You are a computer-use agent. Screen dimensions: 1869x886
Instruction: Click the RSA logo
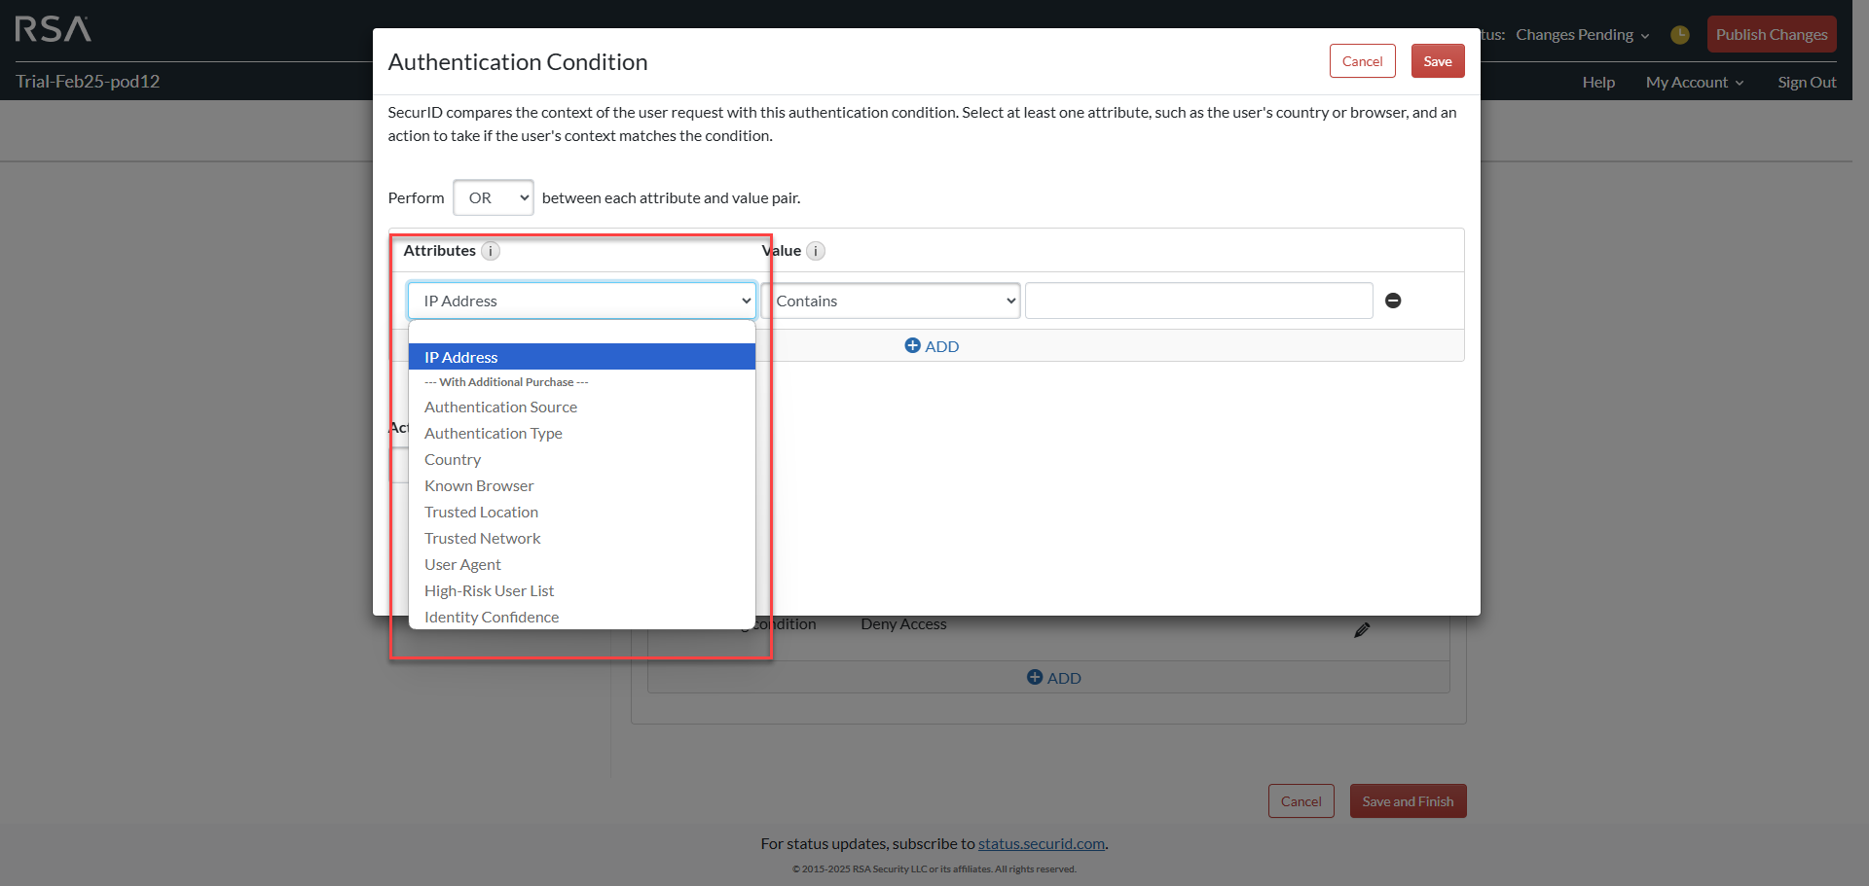[53, 29]
